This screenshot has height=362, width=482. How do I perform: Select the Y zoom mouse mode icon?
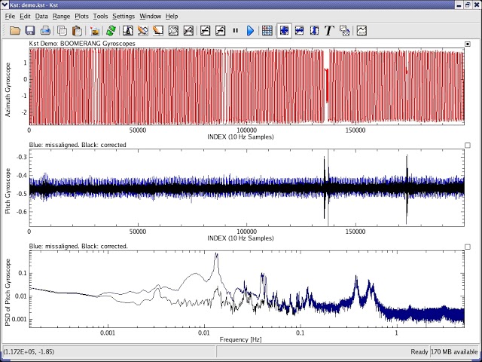314,30
